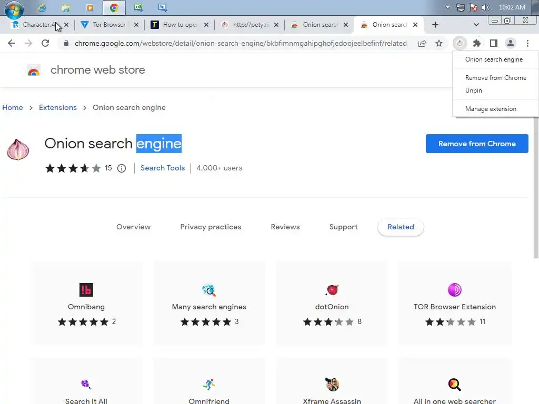Open the Windows Start orb
Screen dimensions: 539x404
coord(14,9)
